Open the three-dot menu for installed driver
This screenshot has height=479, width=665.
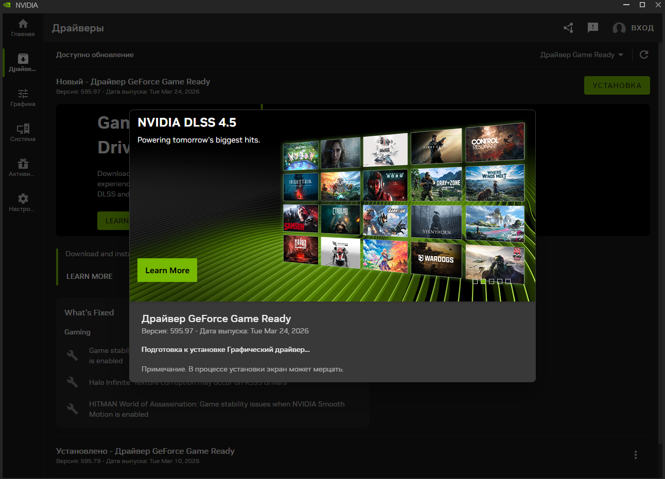point(636,455)
